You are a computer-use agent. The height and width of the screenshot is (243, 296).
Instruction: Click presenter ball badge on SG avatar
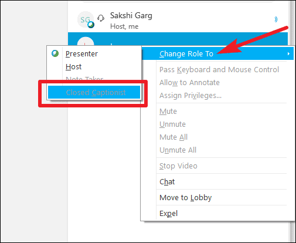pyautogui.click(x=91, y=25)
